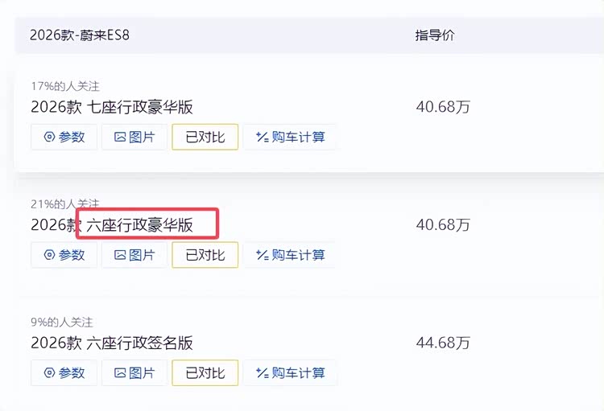Image resolution: width=604 pixels, height=411 pixels.
Task: Click the 指导价 column header
Action: 435,35
